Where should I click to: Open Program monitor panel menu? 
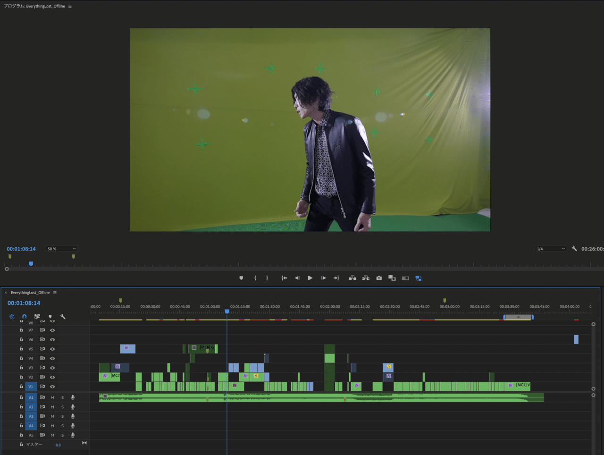pos(70,6)
